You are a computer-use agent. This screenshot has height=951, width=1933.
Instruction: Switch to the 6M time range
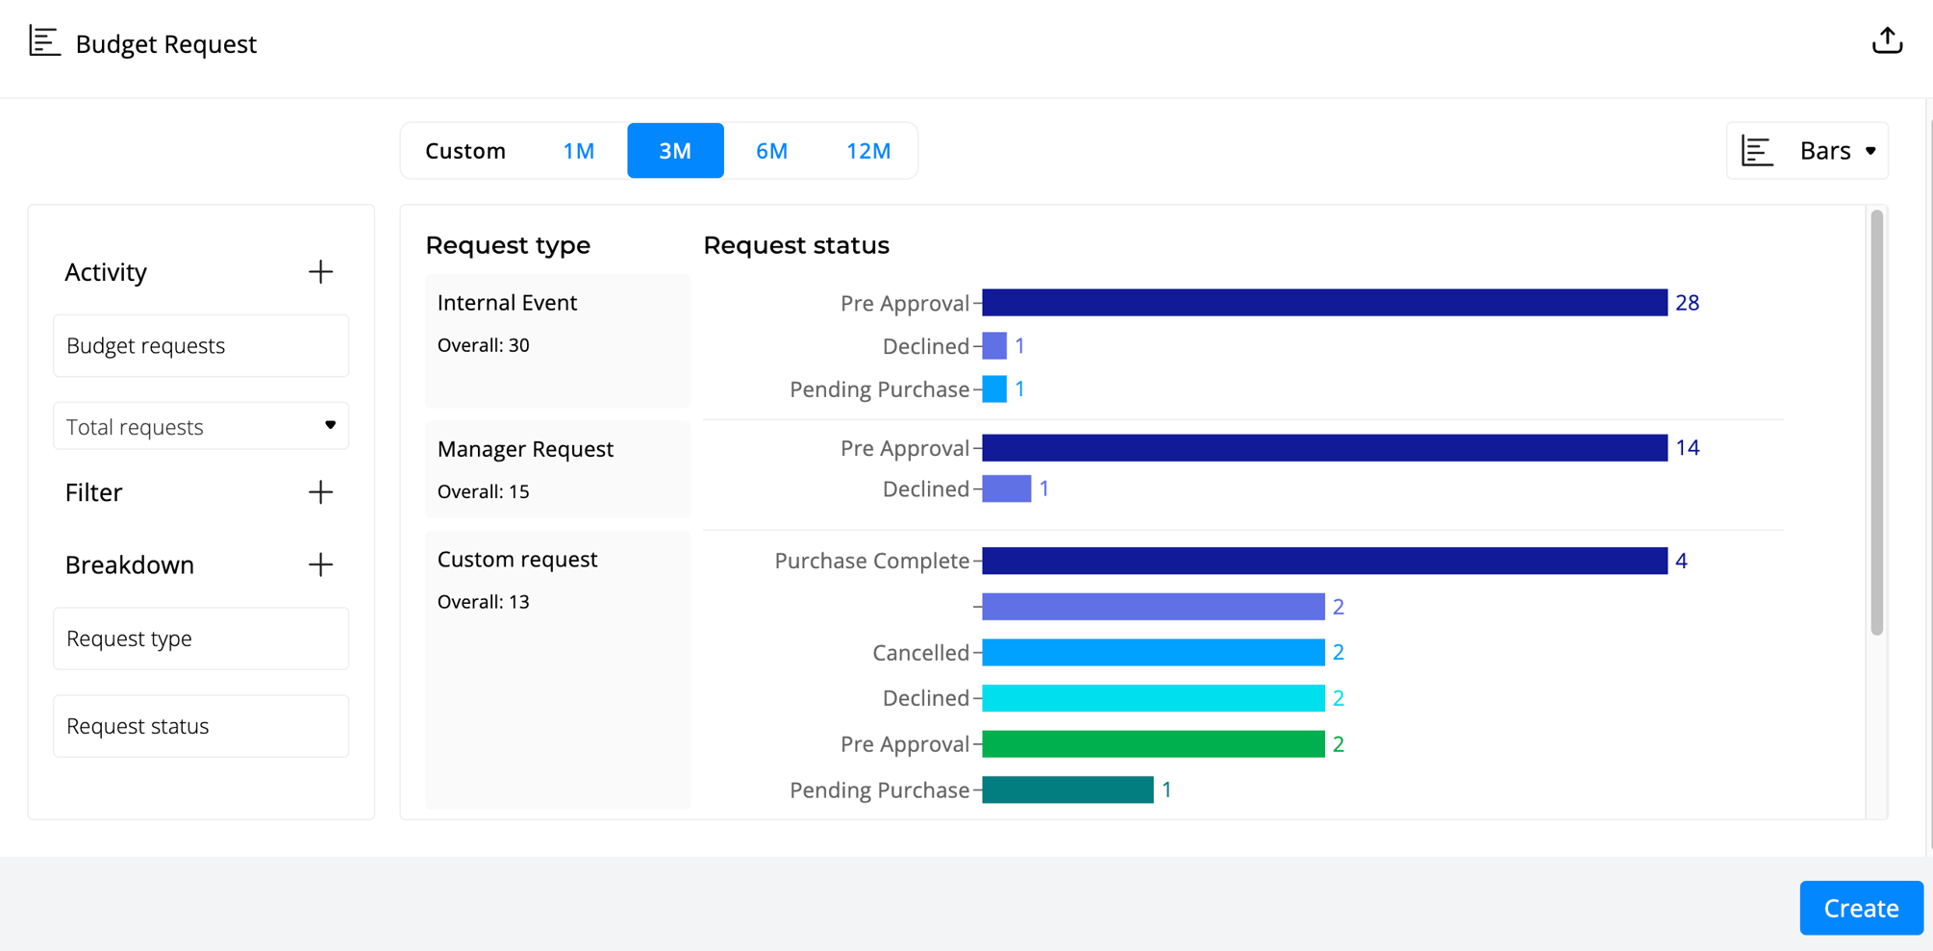(771, 151)
